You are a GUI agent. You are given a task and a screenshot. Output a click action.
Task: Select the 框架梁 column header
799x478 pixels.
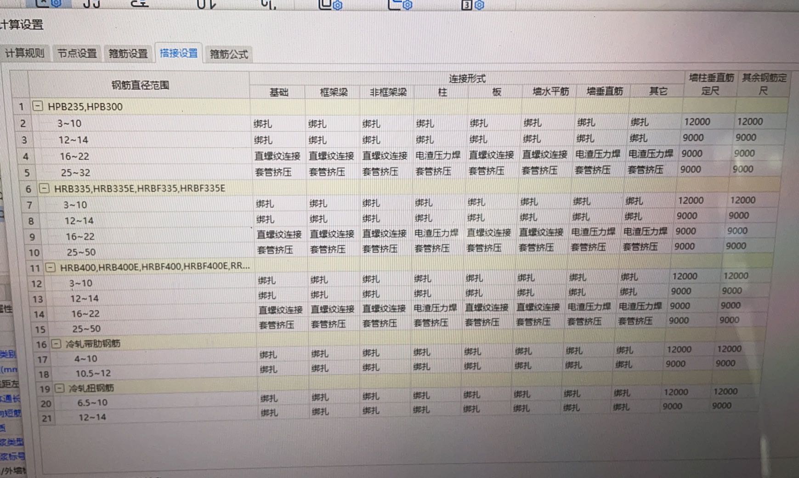click(x=334, y=92)
